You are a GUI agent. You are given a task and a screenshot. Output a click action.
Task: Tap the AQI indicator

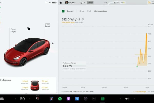(123, 3)
